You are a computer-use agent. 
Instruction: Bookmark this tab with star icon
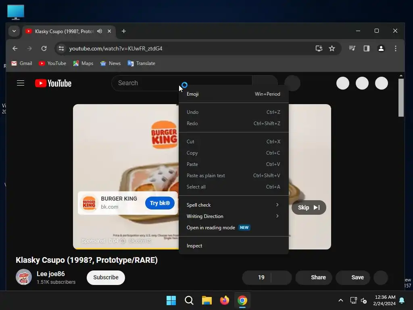[x=332, y=48]
